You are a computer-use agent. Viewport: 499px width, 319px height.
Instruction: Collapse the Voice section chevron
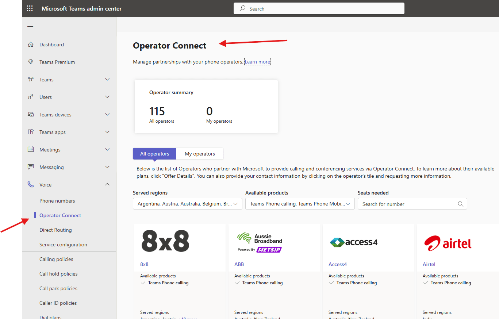click(x=107, y=184)
